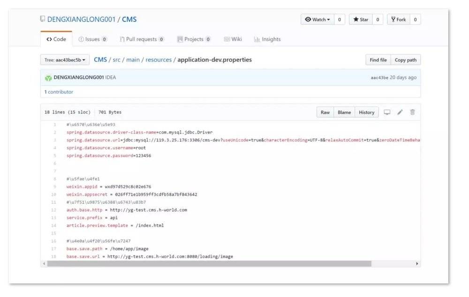Screen dimensions: 469x297
Task: Click spring.datasource.password line text
Action: [109, 156]
